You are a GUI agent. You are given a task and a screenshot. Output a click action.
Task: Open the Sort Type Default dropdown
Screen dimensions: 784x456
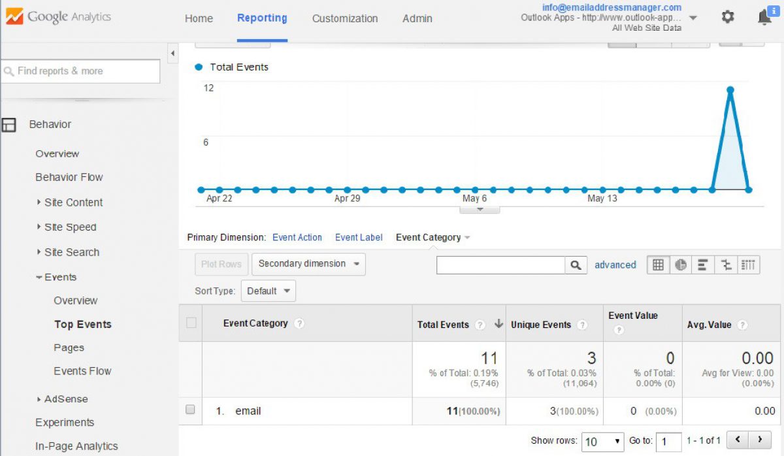pos(269,291)
